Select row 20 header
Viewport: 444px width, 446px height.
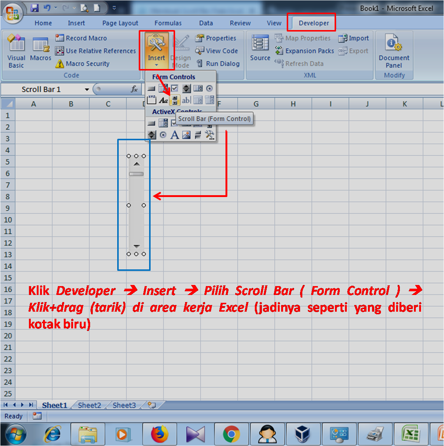coord(8,336)
